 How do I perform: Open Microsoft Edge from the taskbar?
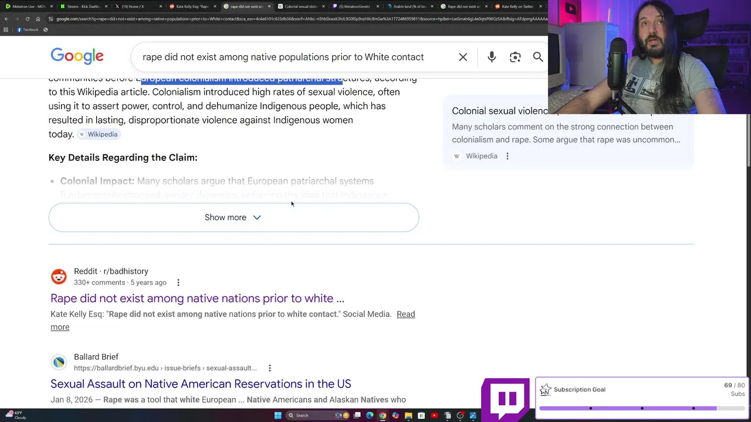[370, 416]
